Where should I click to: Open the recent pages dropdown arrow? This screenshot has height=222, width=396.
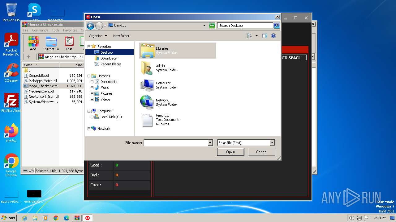(x=105, y=26)
